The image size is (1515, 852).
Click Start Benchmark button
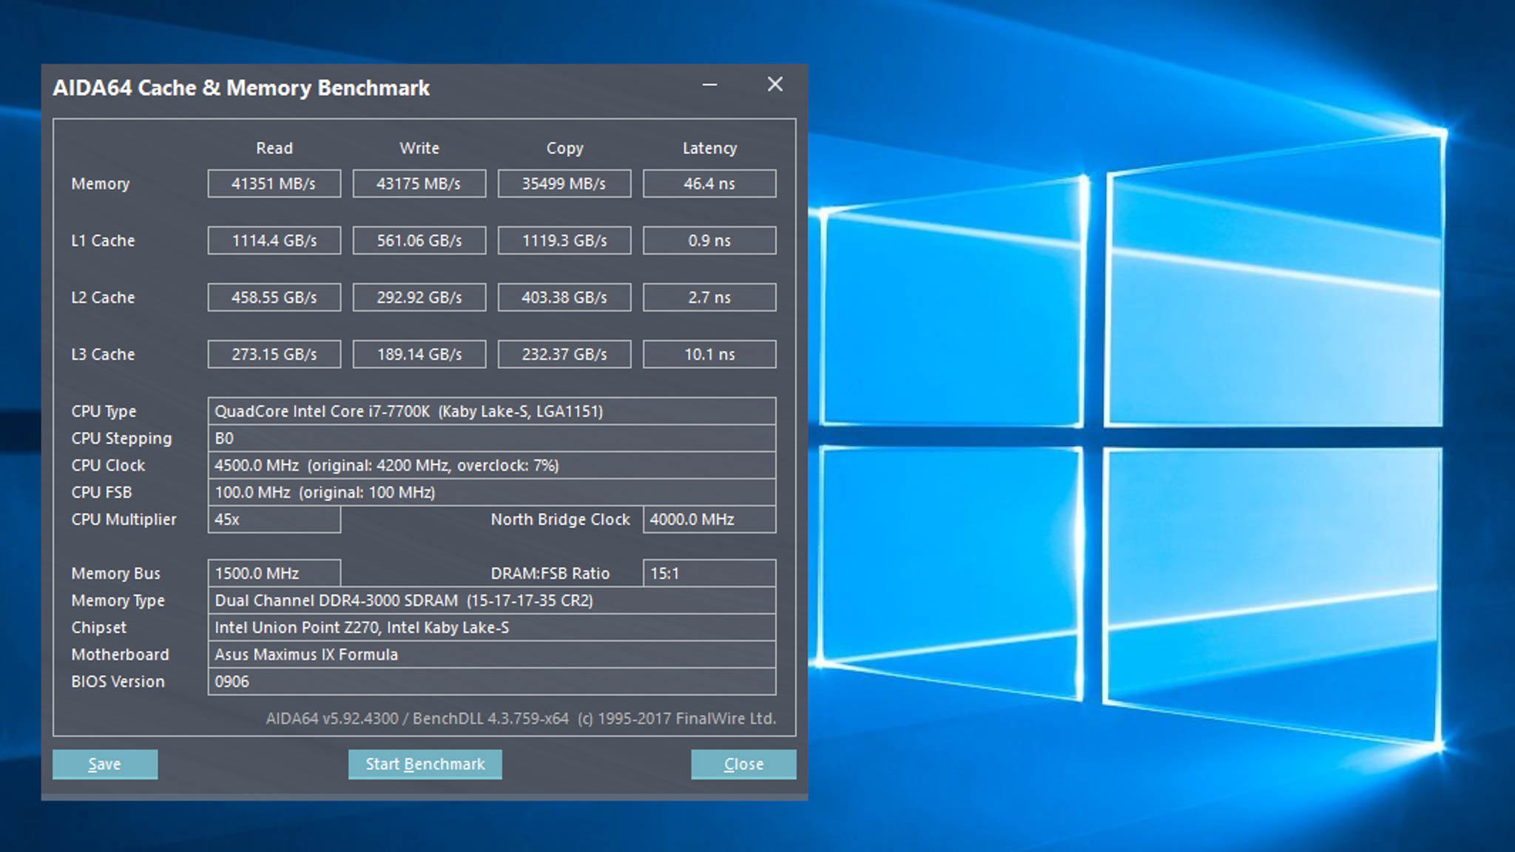pyautogui.click(x=425, y=764)
